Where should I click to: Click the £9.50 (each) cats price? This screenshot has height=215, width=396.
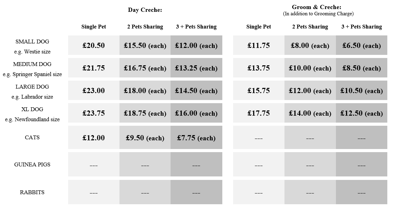pyautogui.click(x=145, y=138)
